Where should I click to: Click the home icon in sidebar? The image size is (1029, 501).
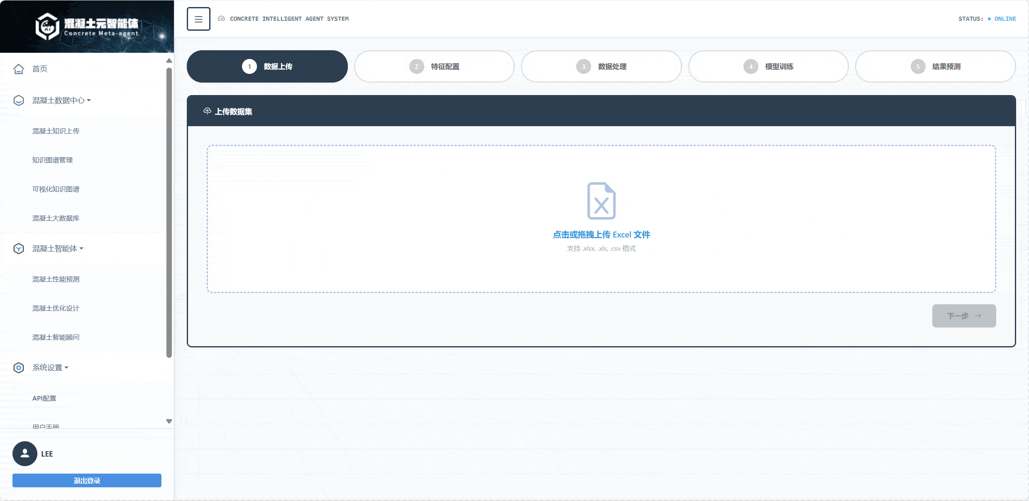click(x=19, y=69)
